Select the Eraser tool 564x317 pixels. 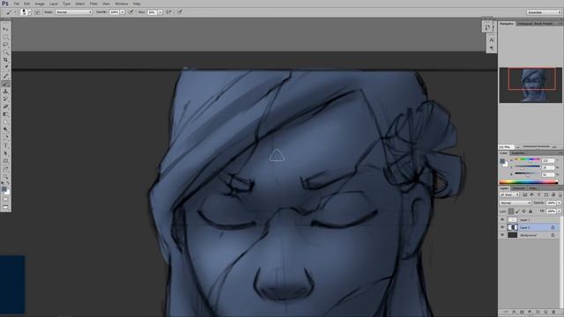pyautogui.click(x=5, y=107)
